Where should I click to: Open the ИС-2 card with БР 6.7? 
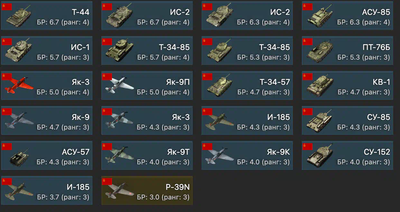(x=147, y=15)
